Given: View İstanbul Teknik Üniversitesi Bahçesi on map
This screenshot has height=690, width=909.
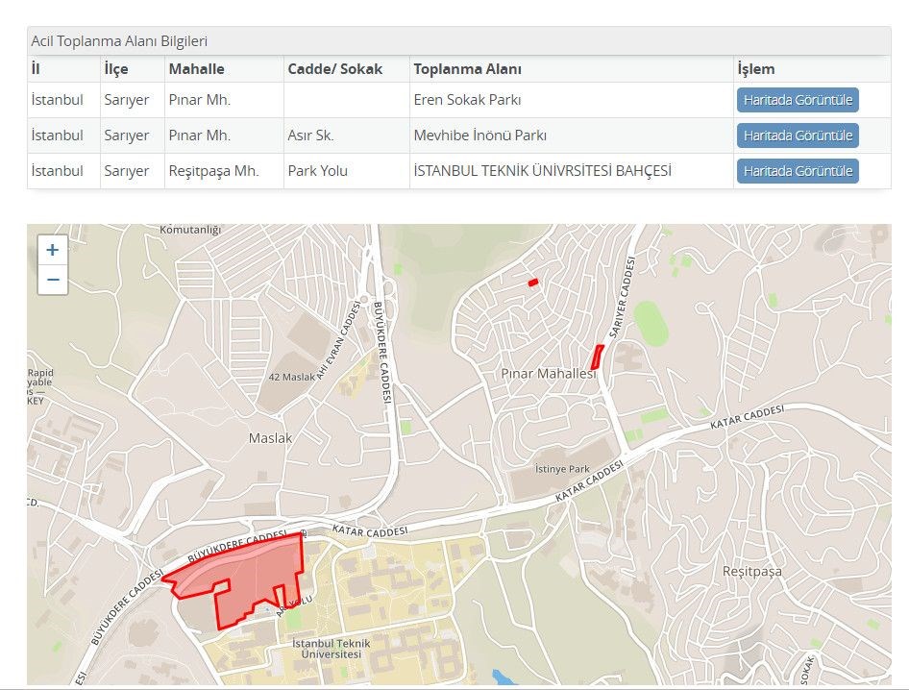Looking at the screenshot, I should coord(798,171).
